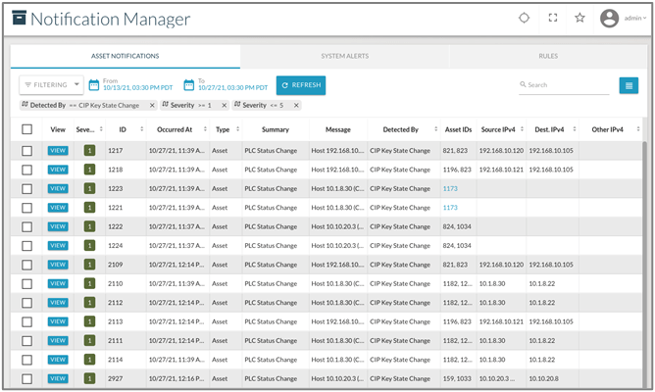
Task: Open the From date calendar icon
Action: 94,84
